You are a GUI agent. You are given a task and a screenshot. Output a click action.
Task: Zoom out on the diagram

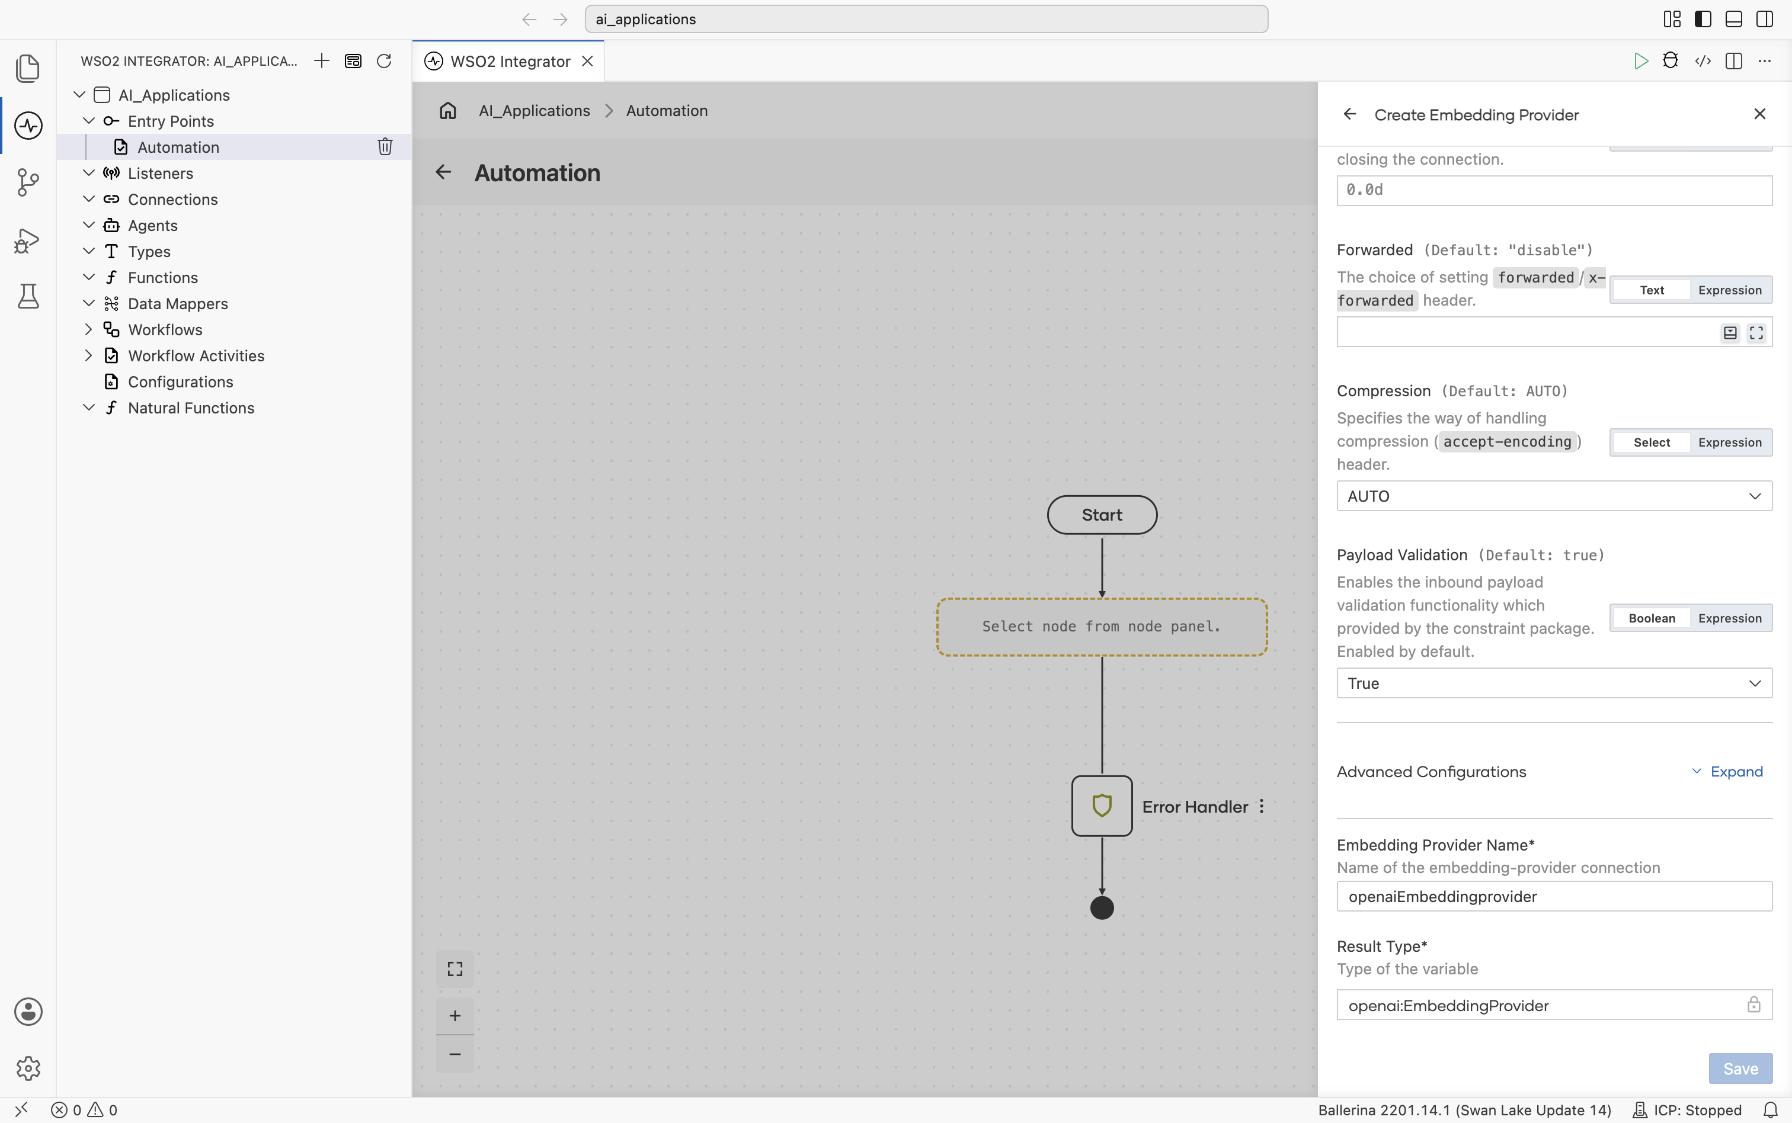[455, 1054]
